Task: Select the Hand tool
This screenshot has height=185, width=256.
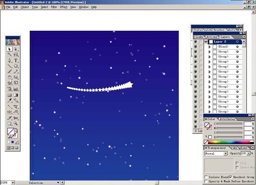Action: pos(9,123)
